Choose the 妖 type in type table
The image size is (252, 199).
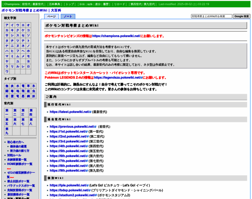click(x=33, y=96)
